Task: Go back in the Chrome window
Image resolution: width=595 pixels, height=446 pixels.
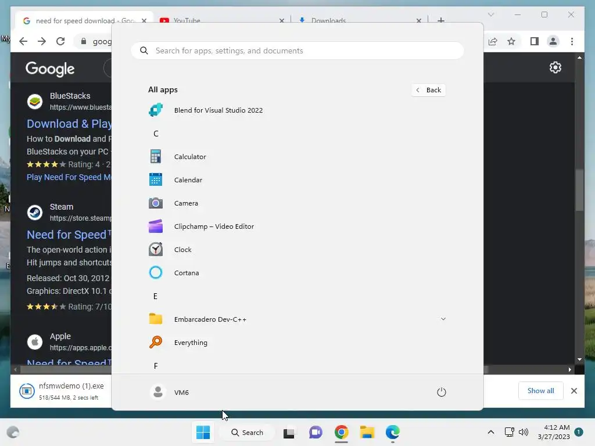Action: (x=23, y=41)
